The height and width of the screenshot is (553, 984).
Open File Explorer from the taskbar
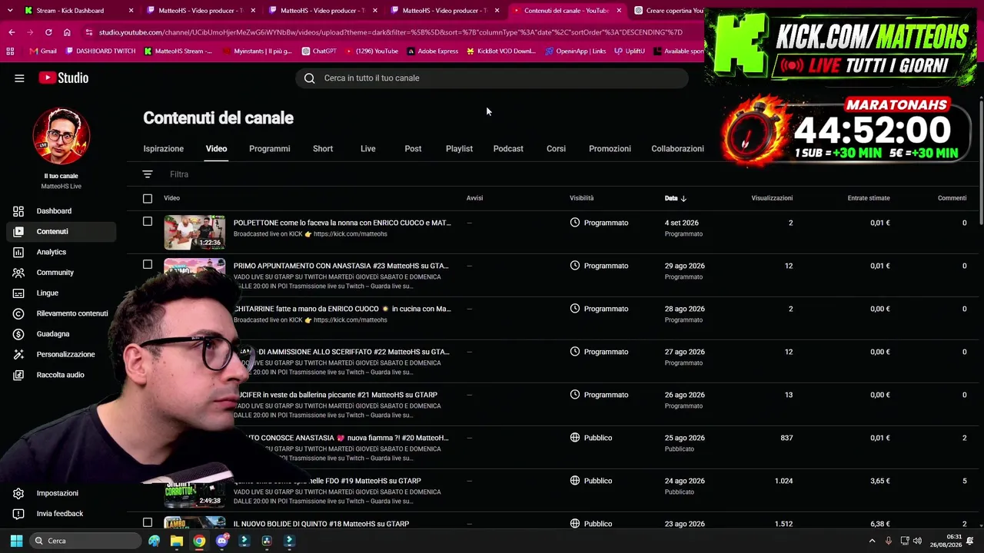coord(177,541)
